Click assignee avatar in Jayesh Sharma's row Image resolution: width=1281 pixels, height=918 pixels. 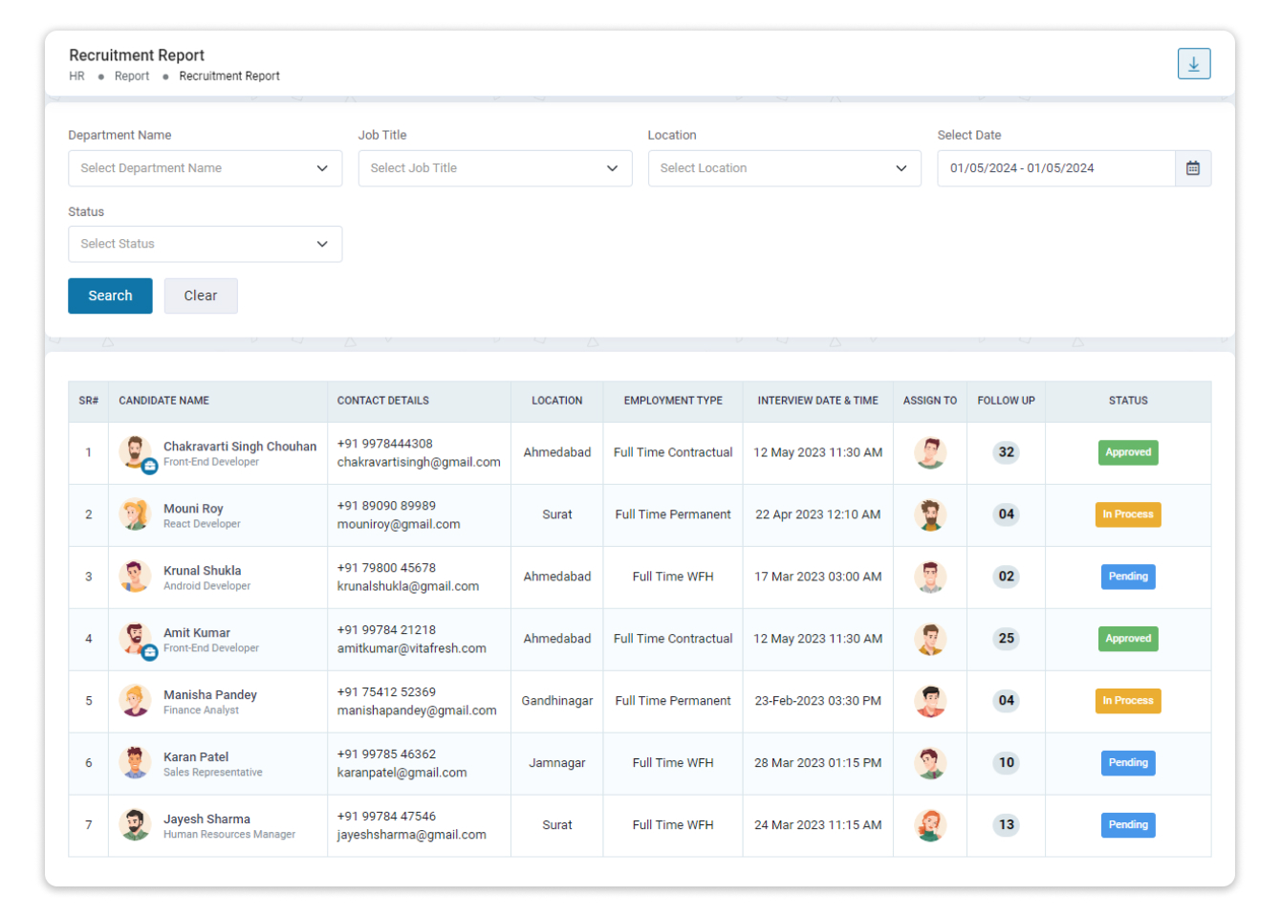point(930,825)
